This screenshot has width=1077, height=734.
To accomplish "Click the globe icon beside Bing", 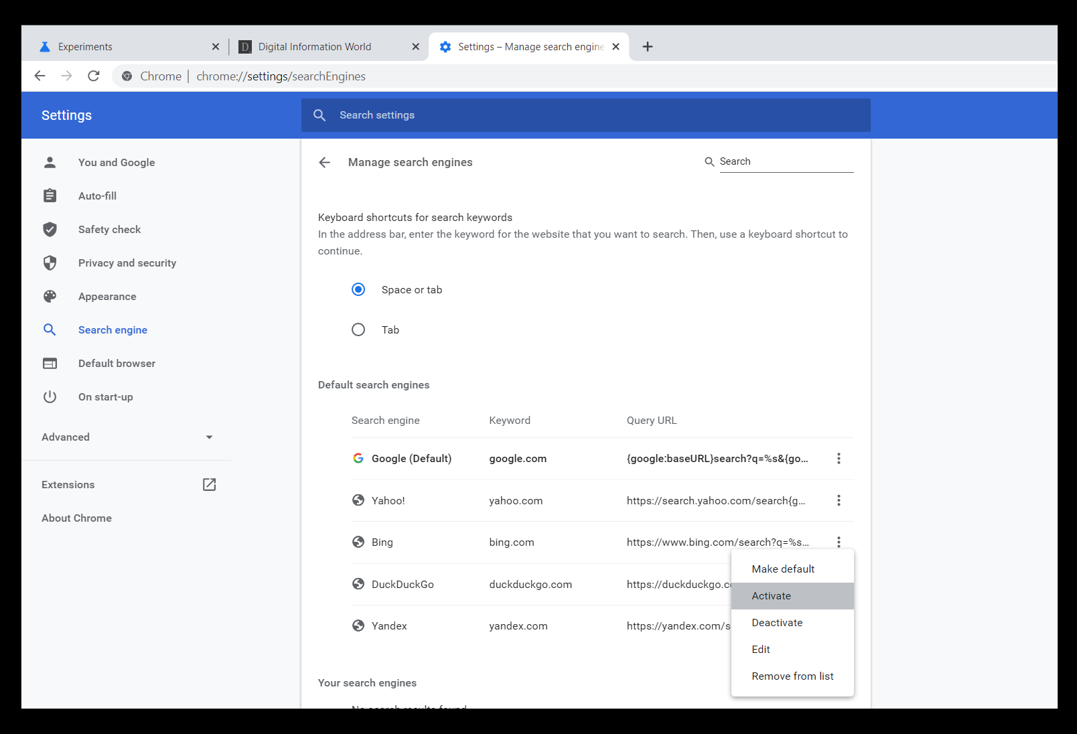I will [x=358, y=542].
